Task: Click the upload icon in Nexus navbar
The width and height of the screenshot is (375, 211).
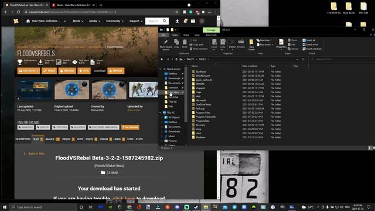Action: coord(177,21)
